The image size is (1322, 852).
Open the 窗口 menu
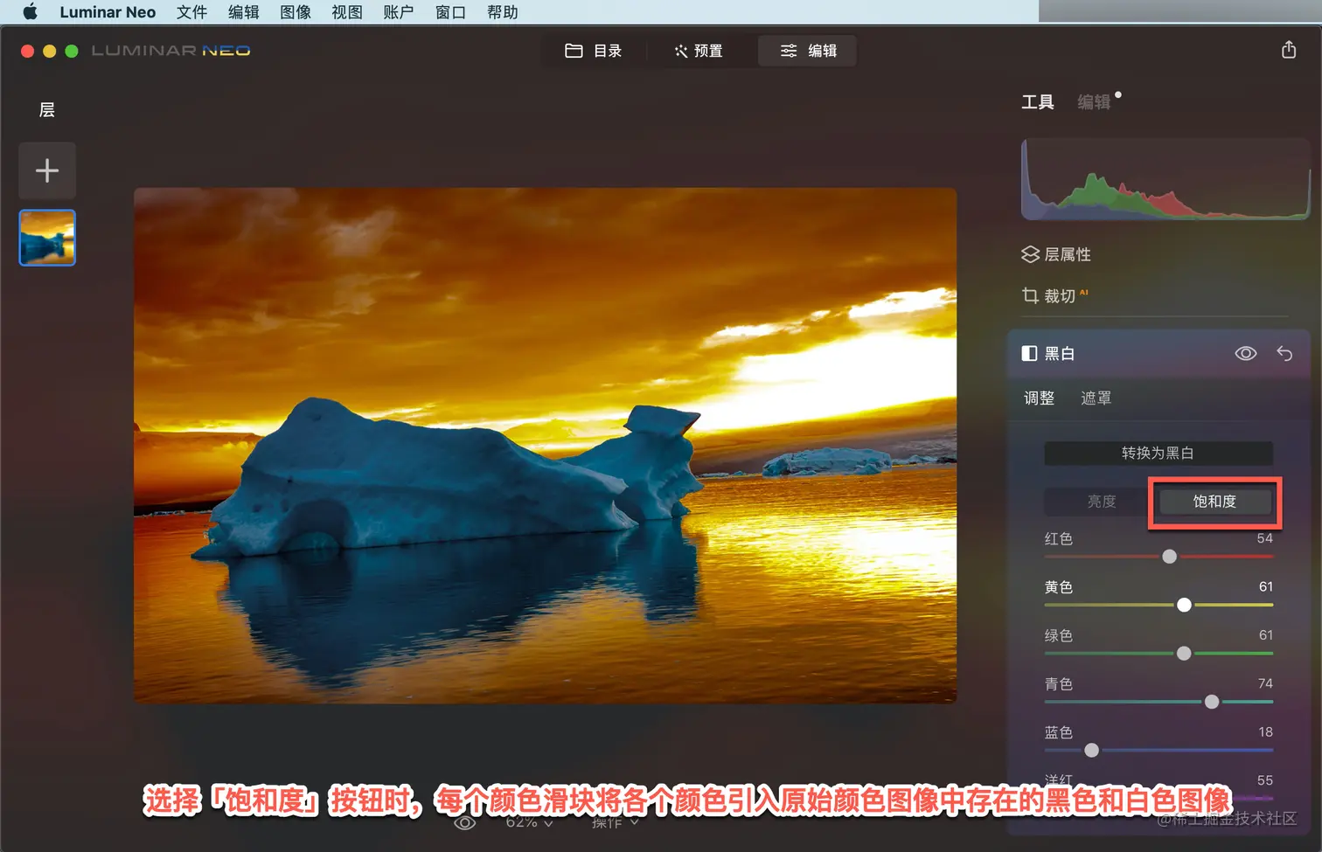tap(450, 12)
